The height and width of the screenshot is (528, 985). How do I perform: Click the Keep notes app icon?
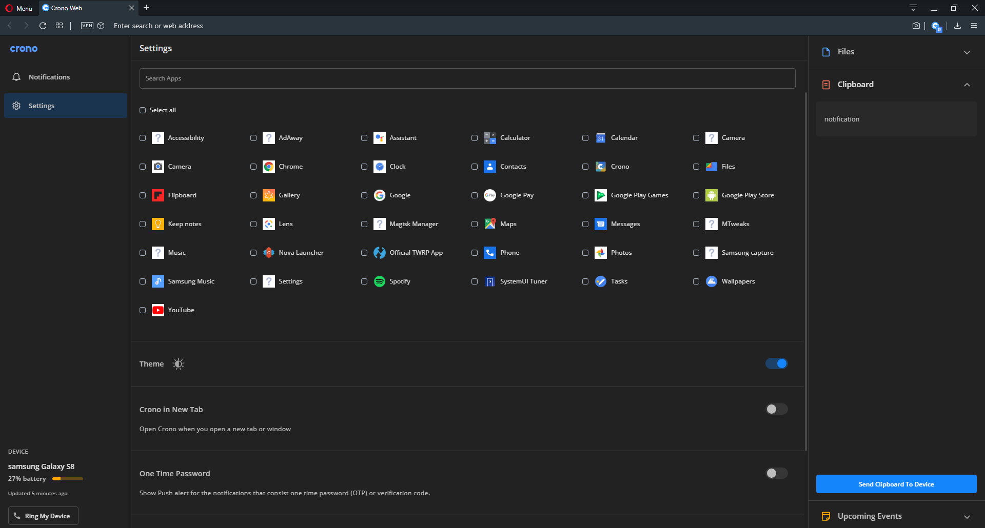[x=158, y=224]
